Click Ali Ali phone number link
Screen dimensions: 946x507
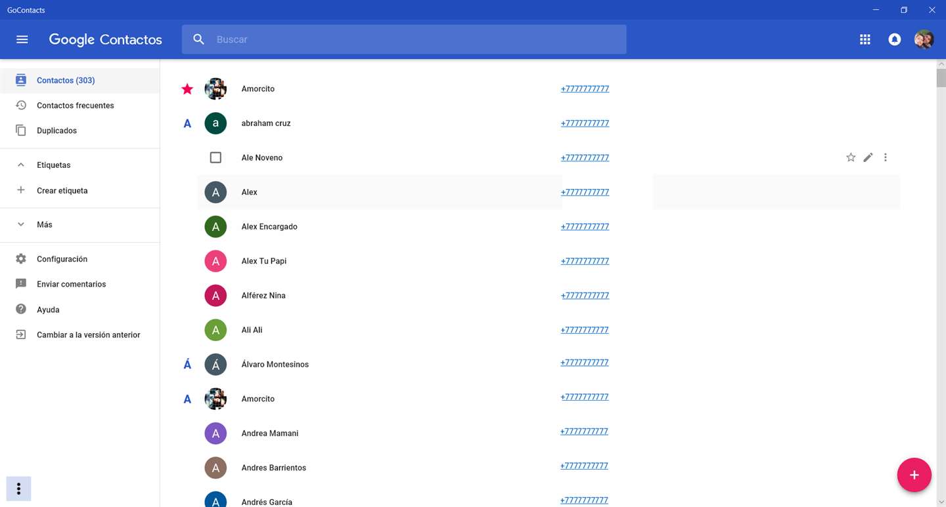(585, 330)
